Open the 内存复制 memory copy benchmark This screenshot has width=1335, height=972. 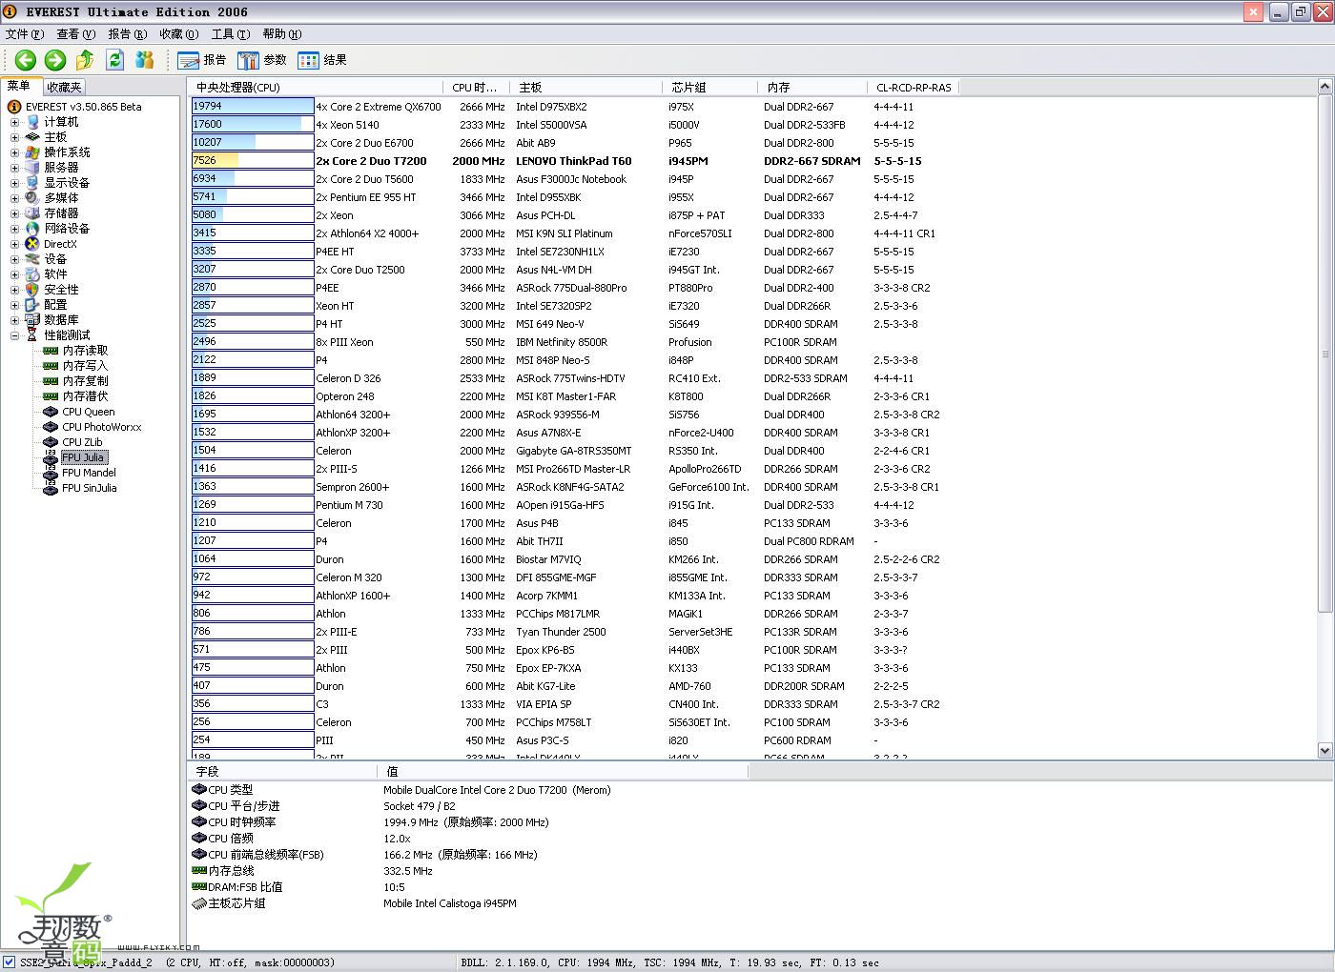tap(85, 381)
